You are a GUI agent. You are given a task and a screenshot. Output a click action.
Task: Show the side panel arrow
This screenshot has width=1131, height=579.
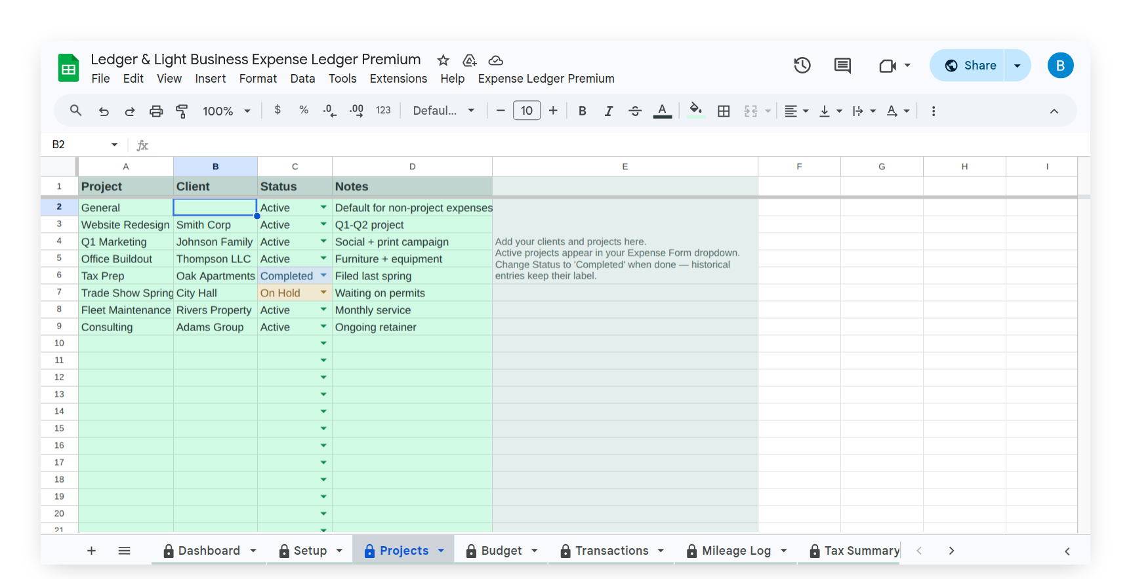pos(1067,551)
